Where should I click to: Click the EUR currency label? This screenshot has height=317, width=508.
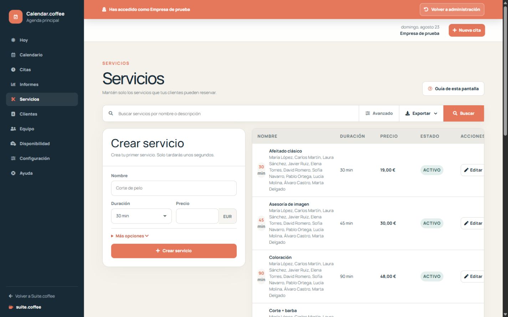point(227,216)
